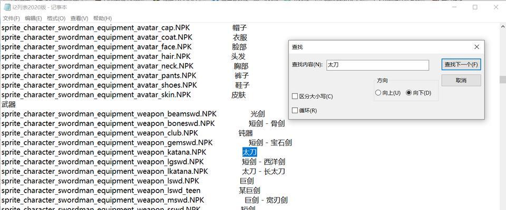506x210 pixels.
Task: Click the 查找下一个(F) button
Action: 461,65
